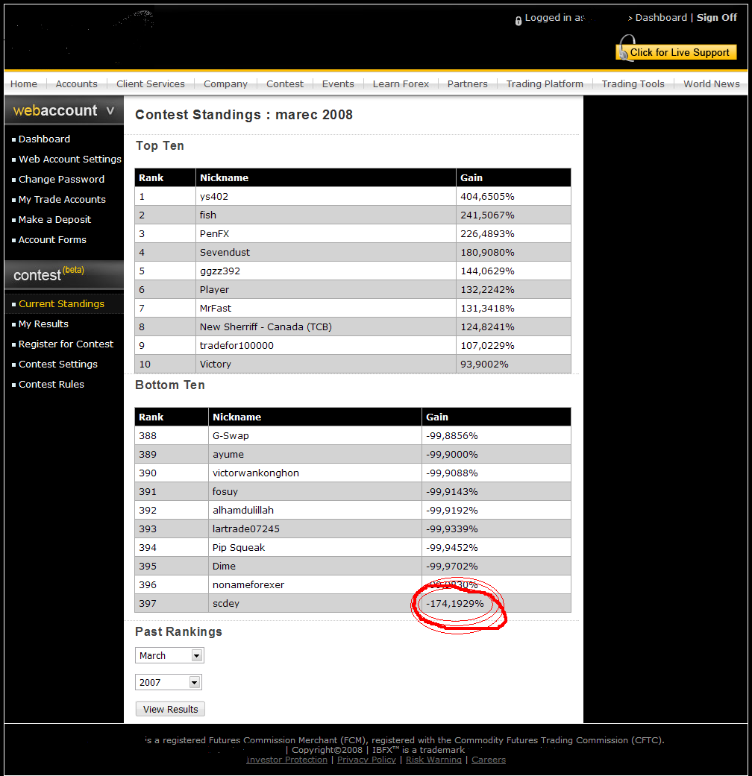Open My Results in the contest sidebar
This screenshot has height=776, width=752.
(43, 324)
